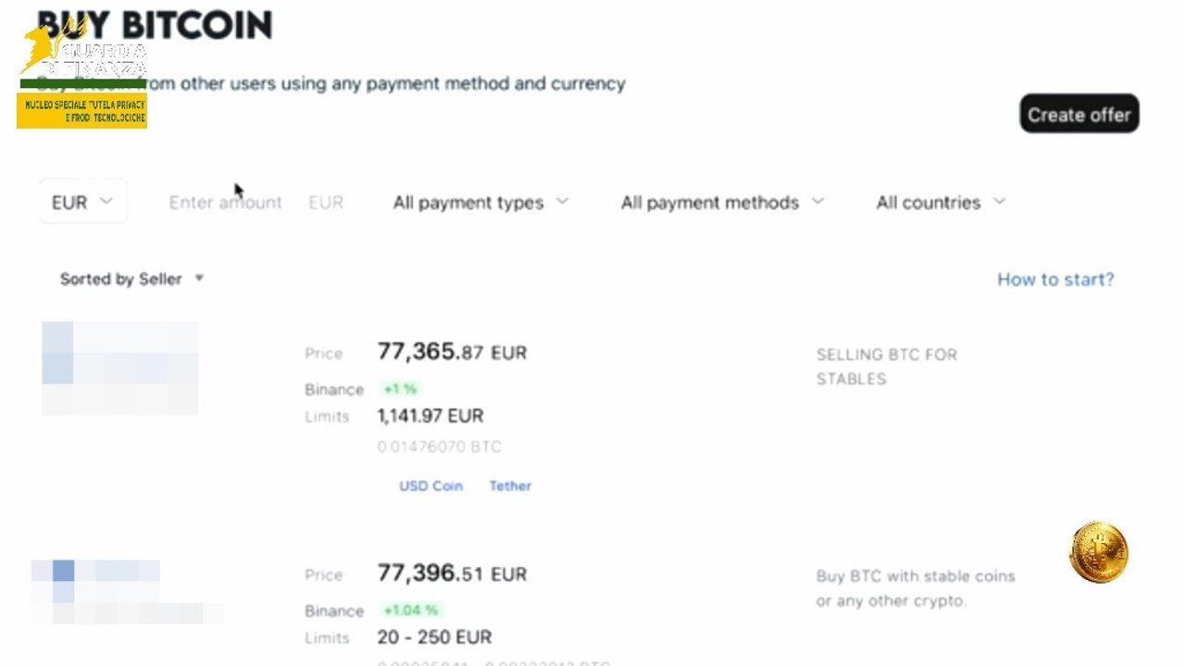Select the 77,365.87 EUR price offer
1184x666 pixels.
452,351
